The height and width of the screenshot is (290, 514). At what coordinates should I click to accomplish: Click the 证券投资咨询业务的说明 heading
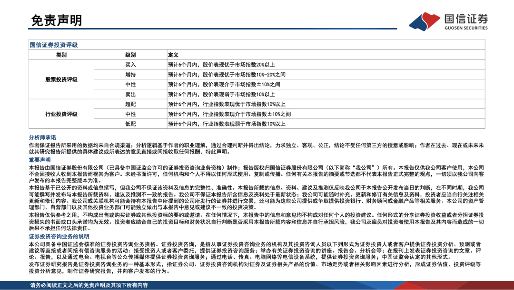(x=59, y=236)
